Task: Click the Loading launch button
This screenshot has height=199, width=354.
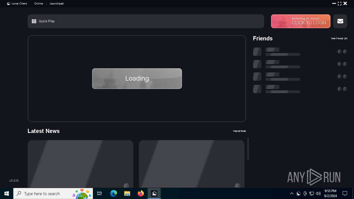Action: point(137,78)
